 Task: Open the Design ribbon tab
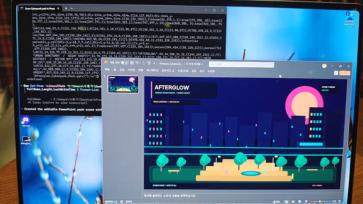(131, 70)
